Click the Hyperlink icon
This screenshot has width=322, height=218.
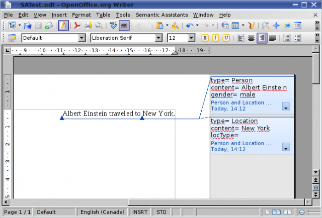pyautogui.click(x=225, y=26)
